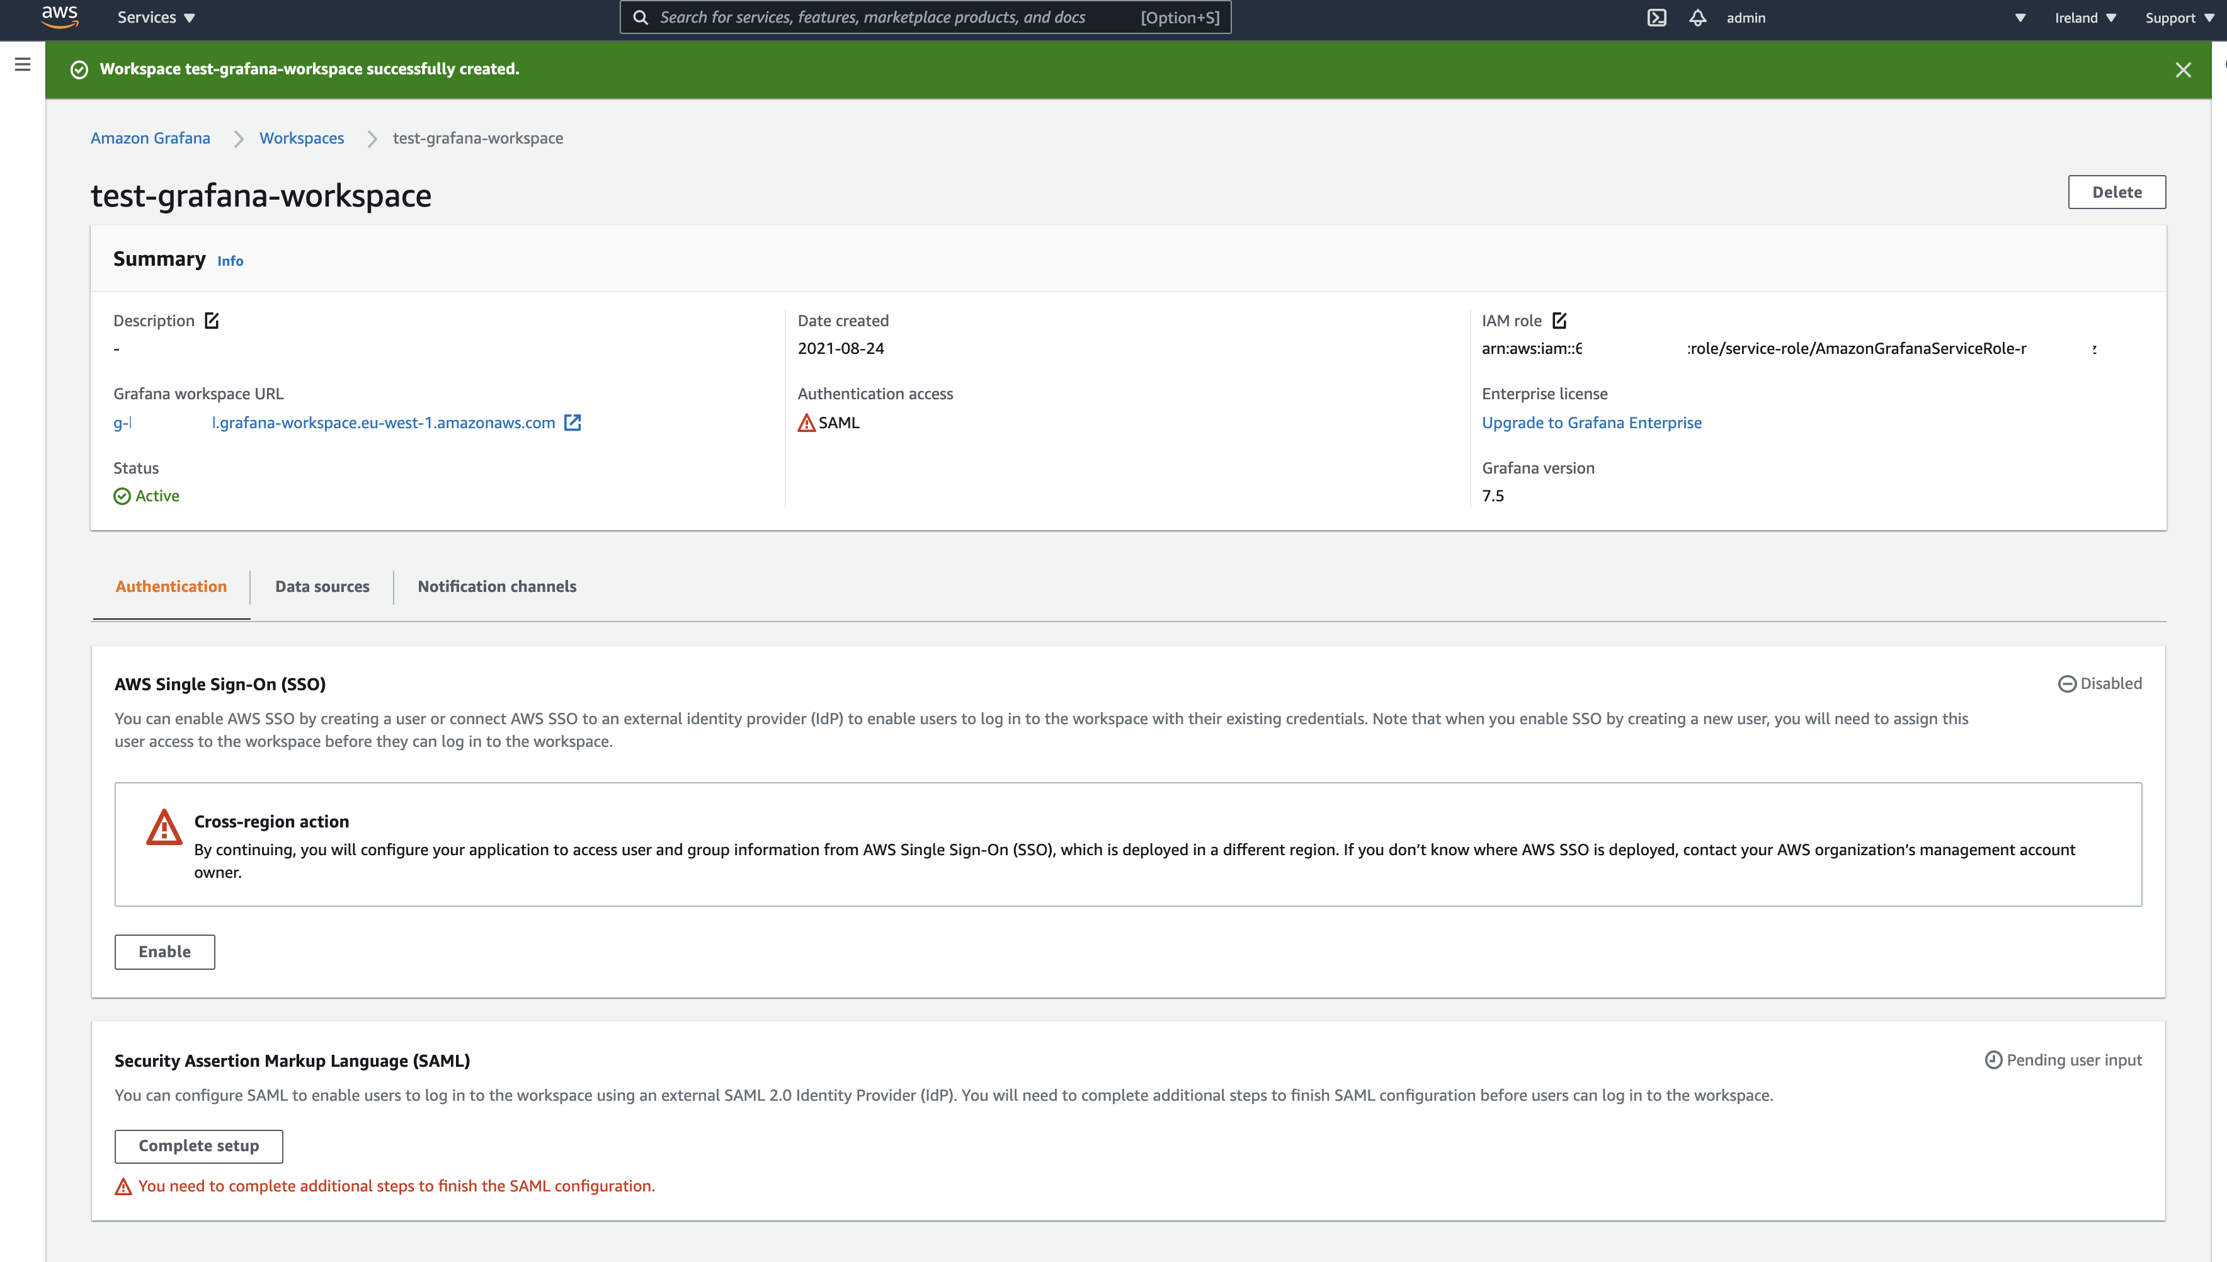Edit the IAM role using pencil icon
2227x1262 pixels.
[x=1559, y=320]
